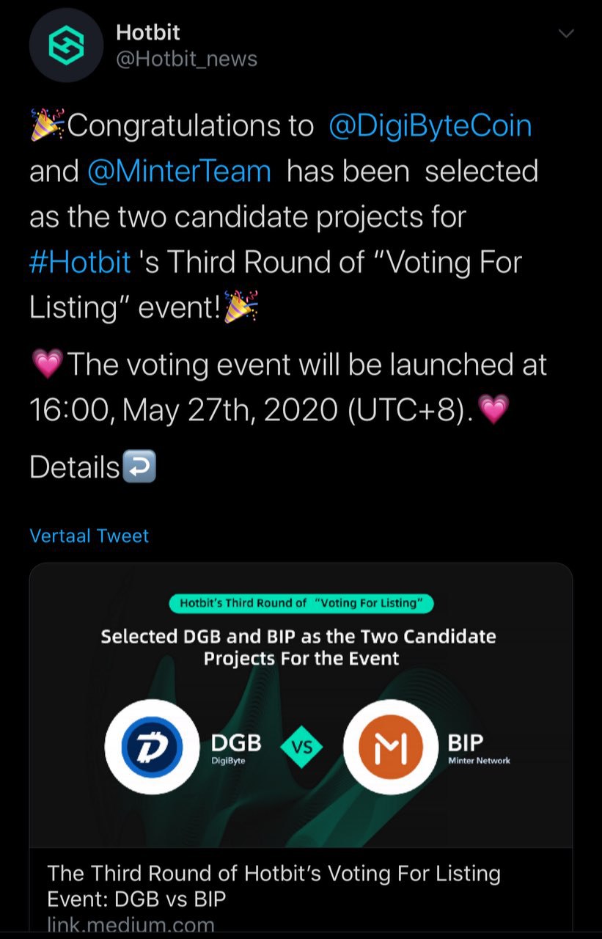Open the Hotbit profile avatar
The height and width of the screenshot is (939, 602).
[x=65, y=45]
